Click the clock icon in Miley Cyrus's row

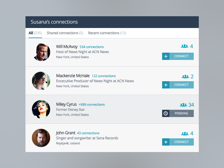click(166, 113)
